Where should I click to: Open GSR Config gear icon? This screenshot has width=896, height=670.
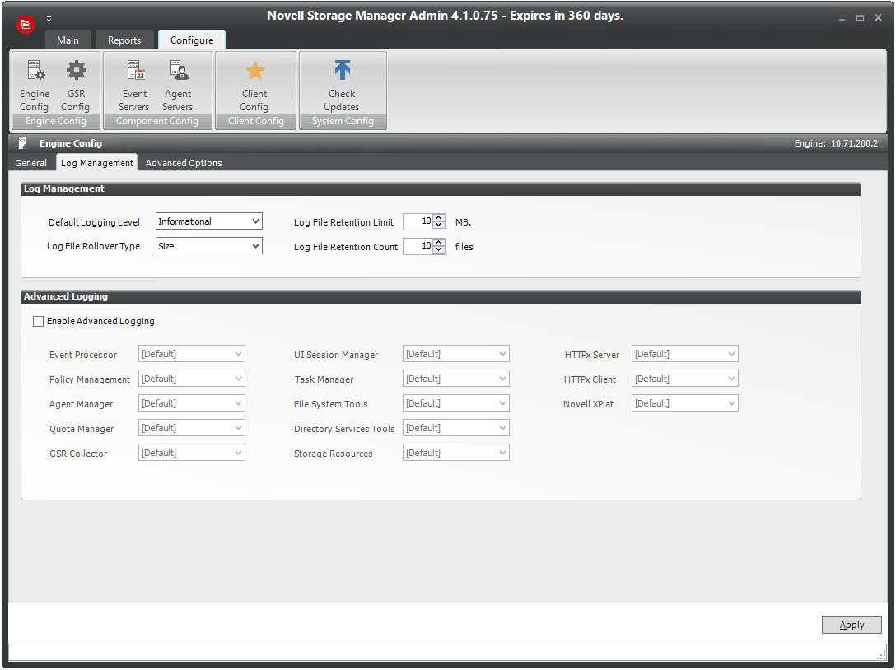point(76,71)
